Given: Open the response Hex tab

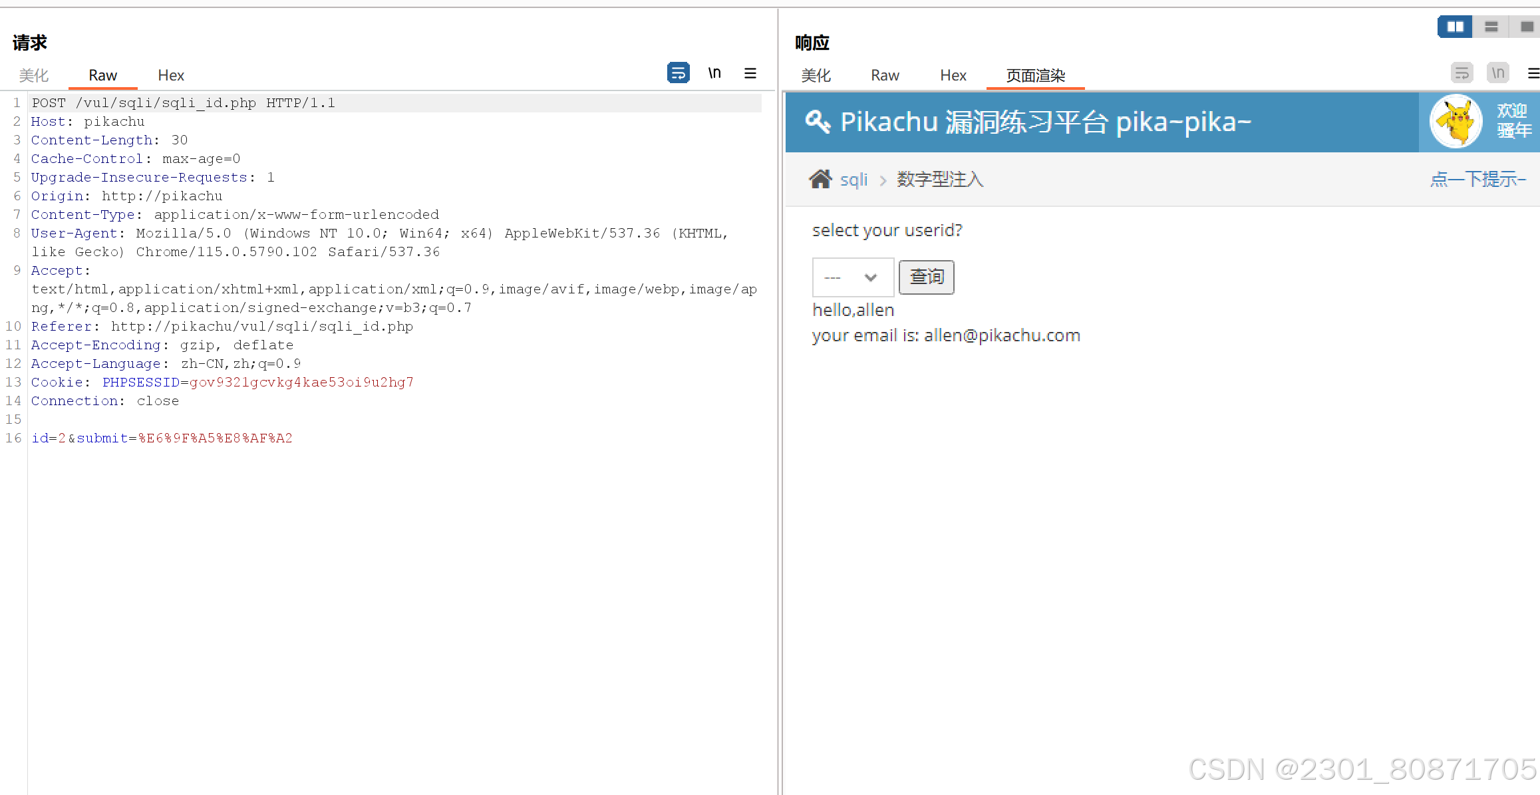Looking at the screenshot, I should tap(953, 75).
